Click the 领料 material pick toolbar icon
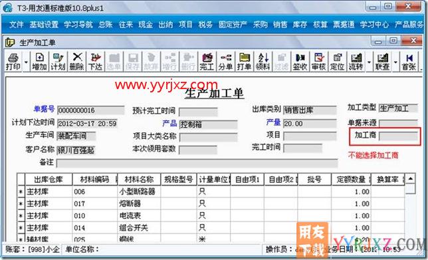Image resolution: width=428 pixels, height=260 pixels. [263, 62]
